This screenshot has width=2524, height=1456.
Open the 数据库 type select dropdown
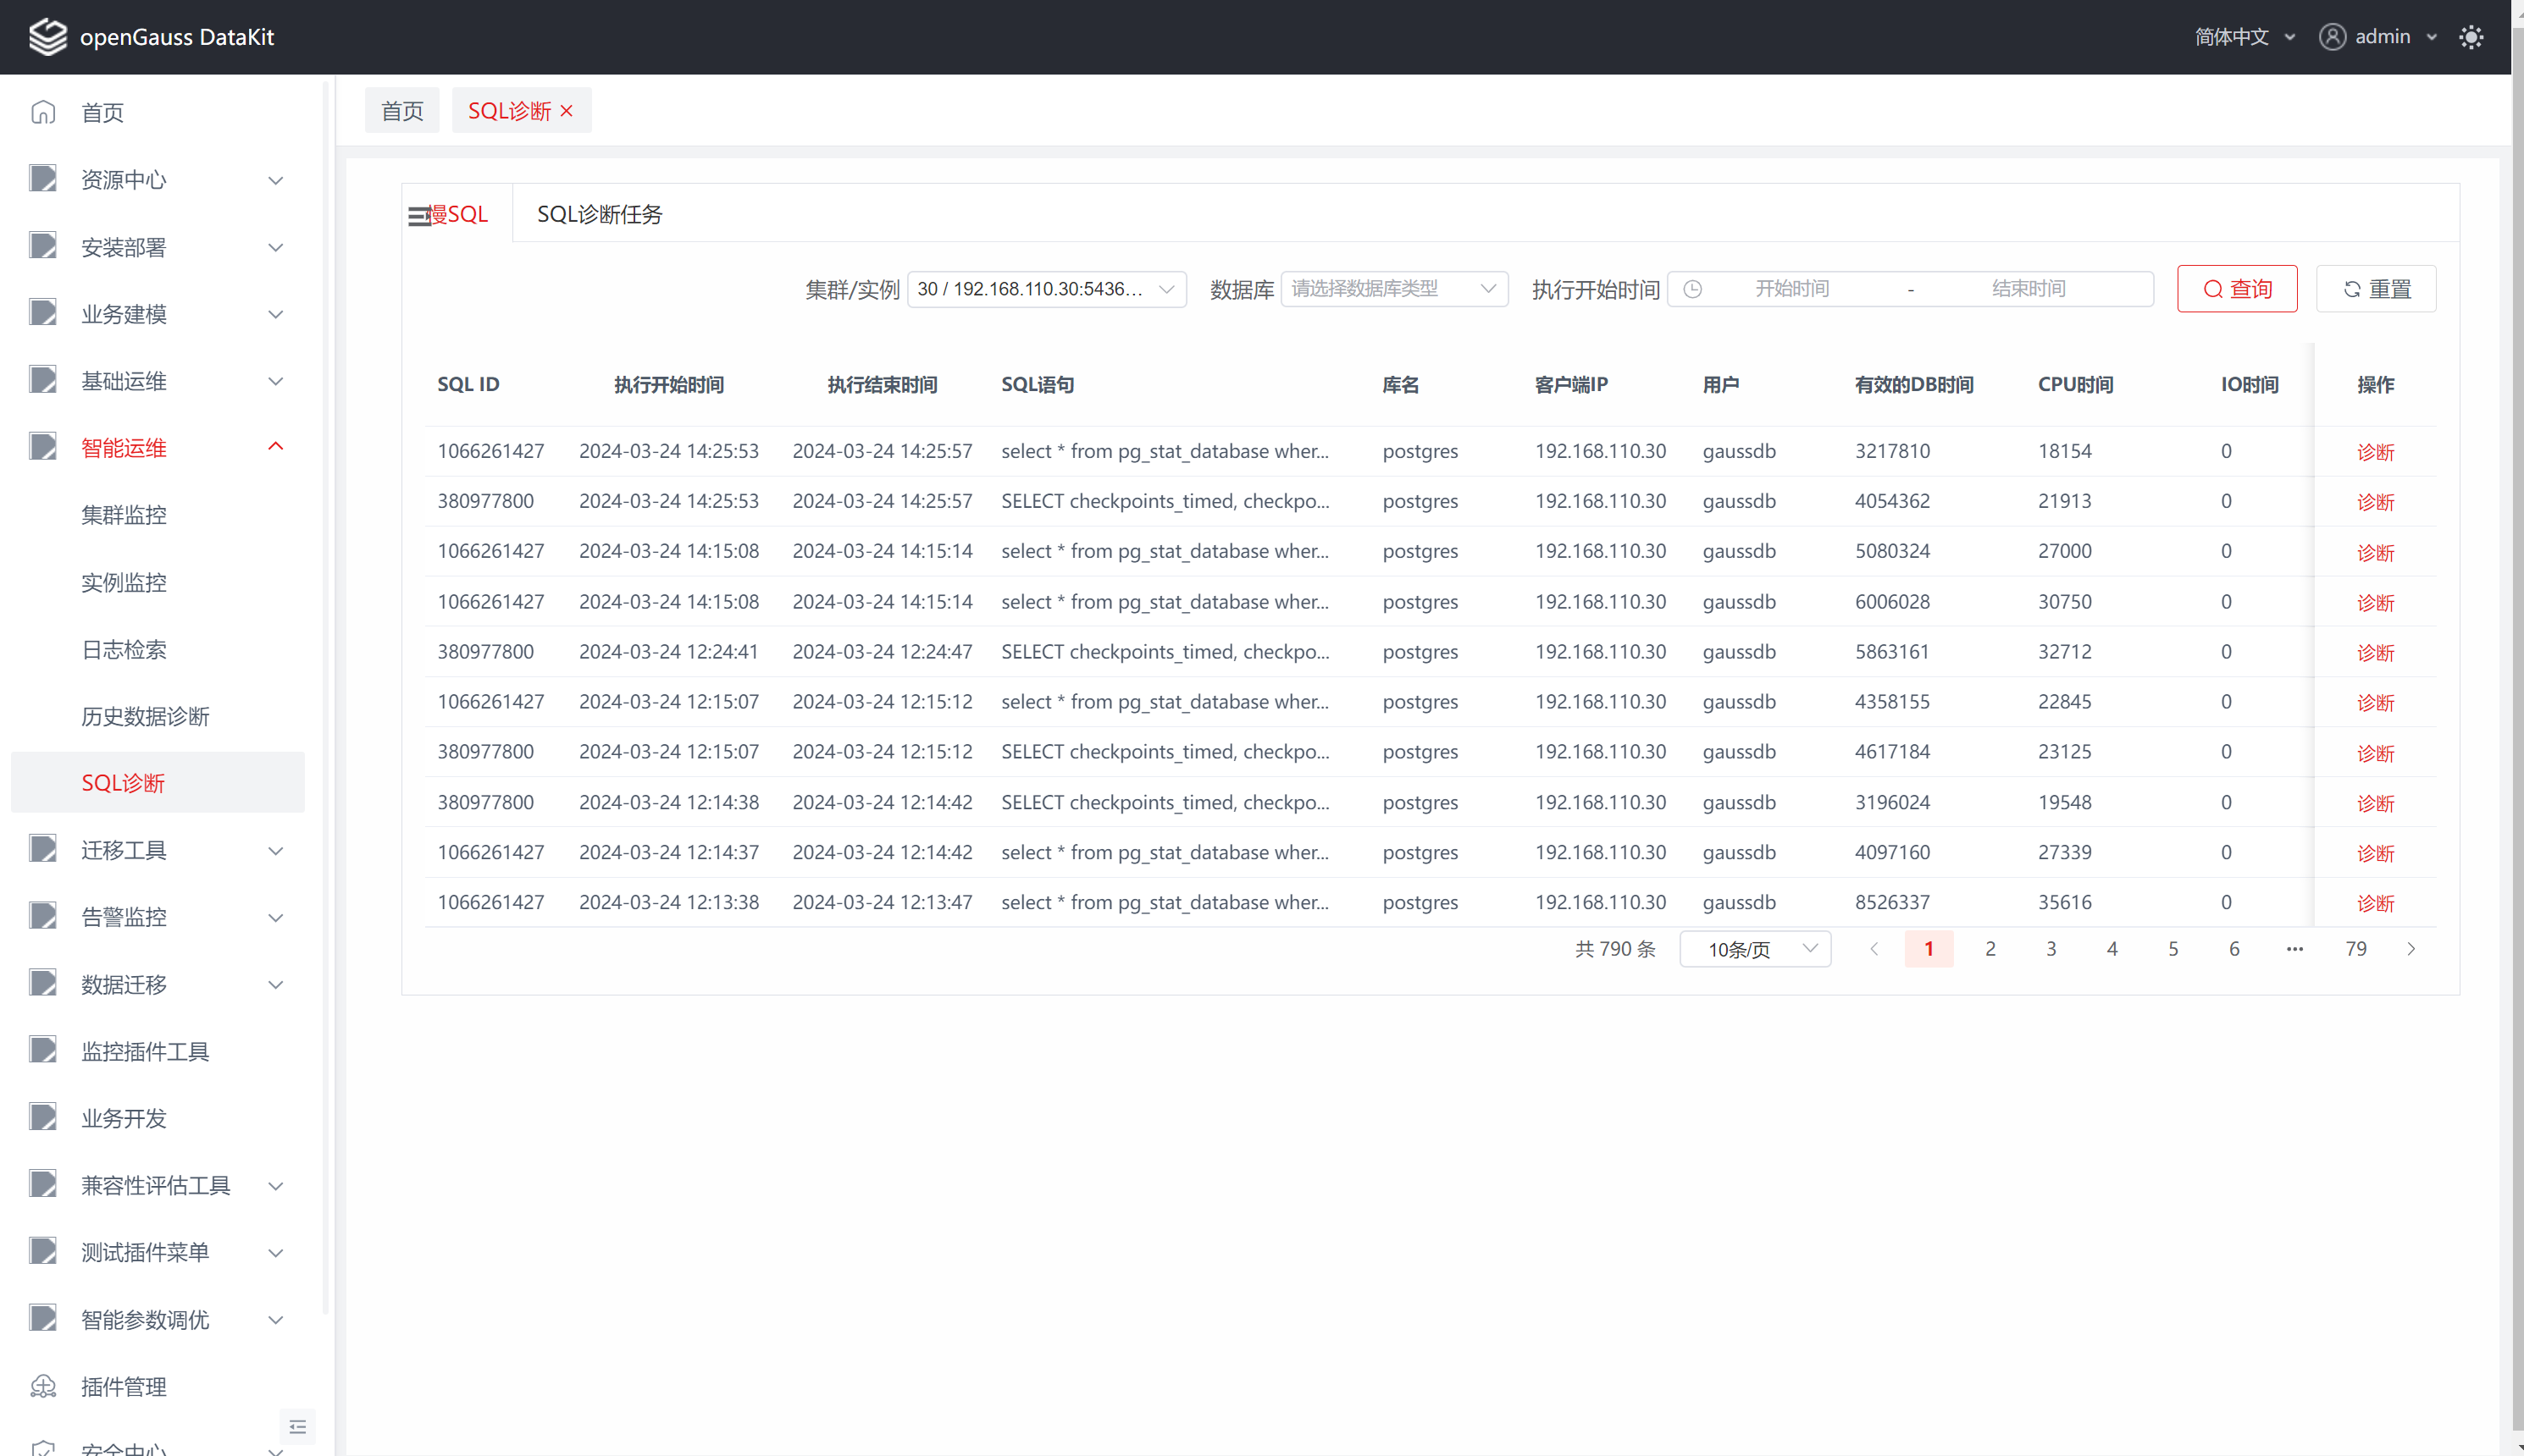point(1393,289)
